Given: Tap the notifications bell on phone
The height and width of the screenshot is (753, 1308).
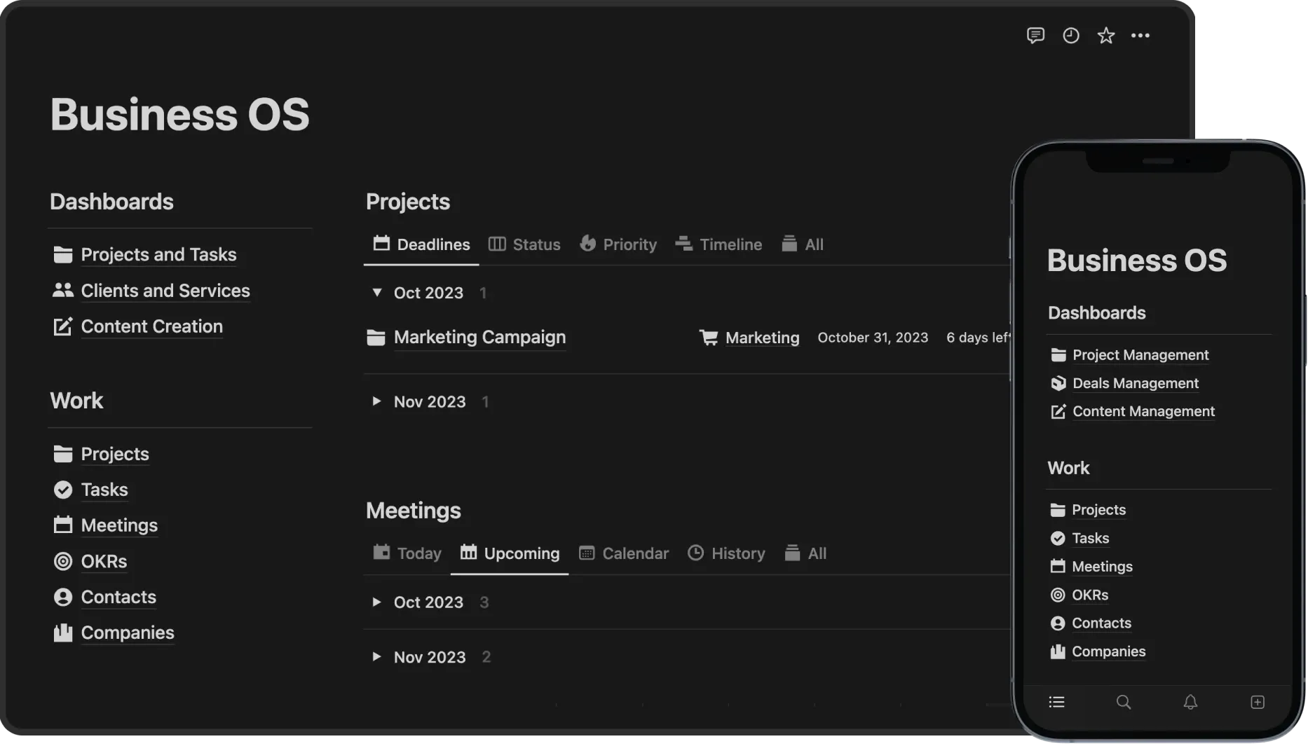Looking at the screenshot, I should tap(1190, 702).
